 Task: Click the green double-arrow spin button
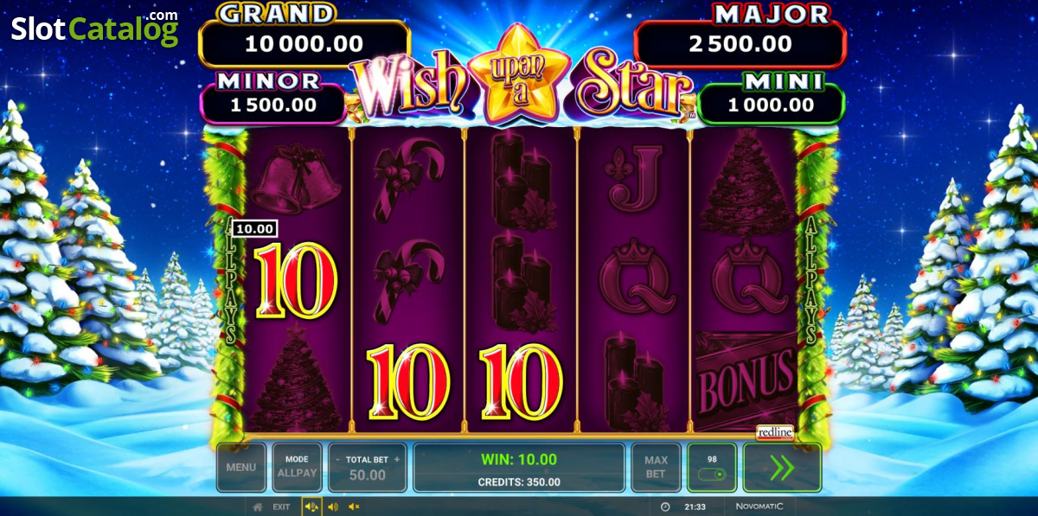782,468
